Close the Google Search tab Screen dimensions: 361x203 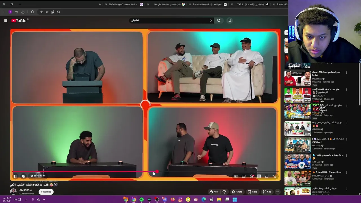point(148,4)
